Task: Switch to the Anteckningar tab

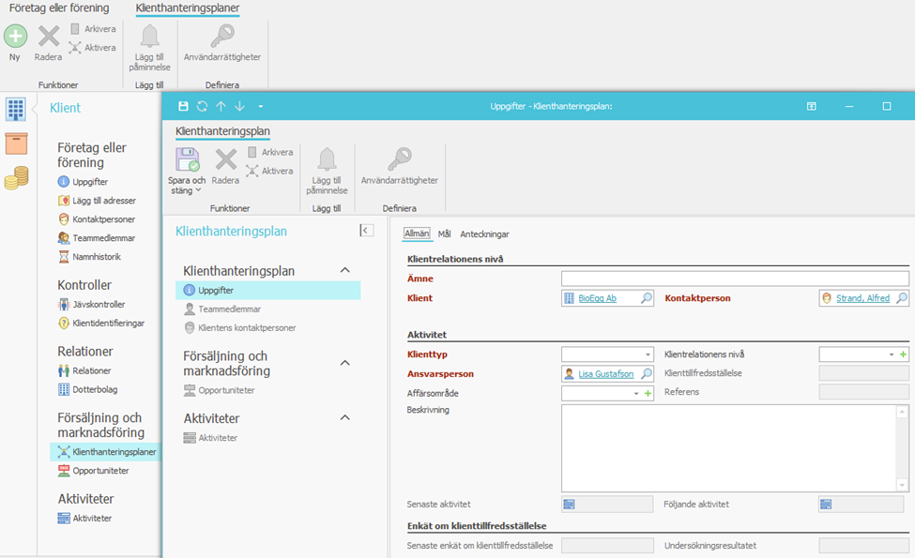Action: 484,234
